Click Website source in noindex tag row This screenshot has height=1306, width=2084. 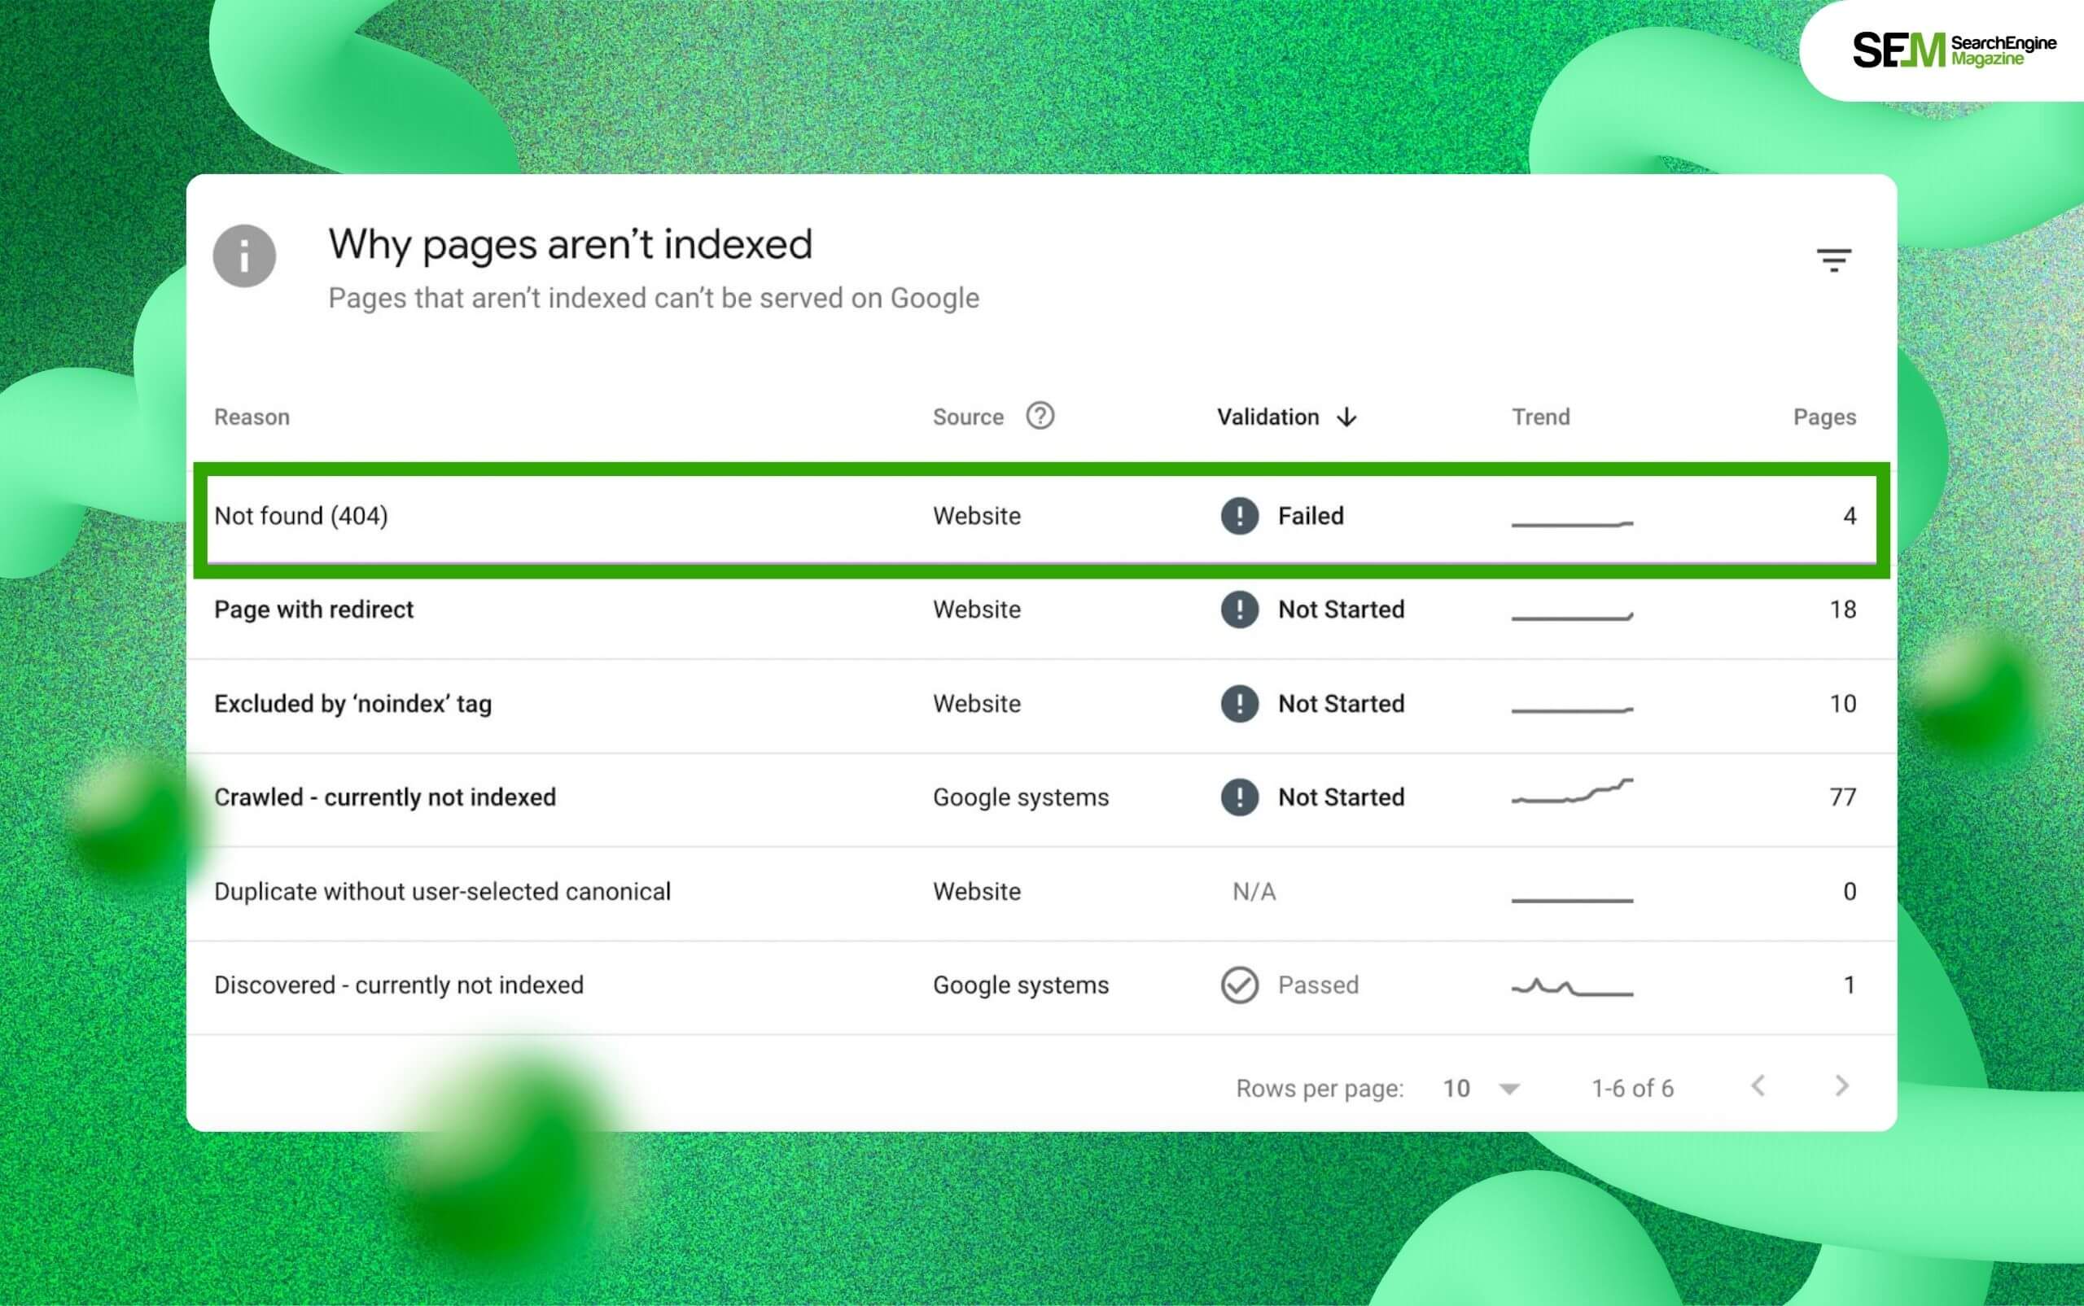[976, 703]
